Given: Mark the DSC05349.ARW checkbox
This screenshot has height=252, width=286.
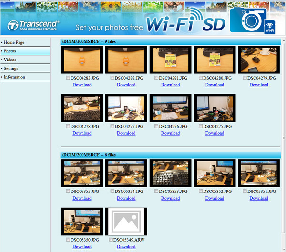Looking at the screenshot, I should pos(112,240).
